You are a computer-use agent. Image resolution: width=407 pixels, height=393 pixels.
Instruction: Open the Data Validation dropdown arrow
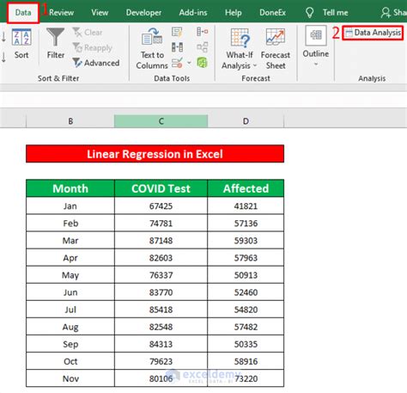[189, 63]
